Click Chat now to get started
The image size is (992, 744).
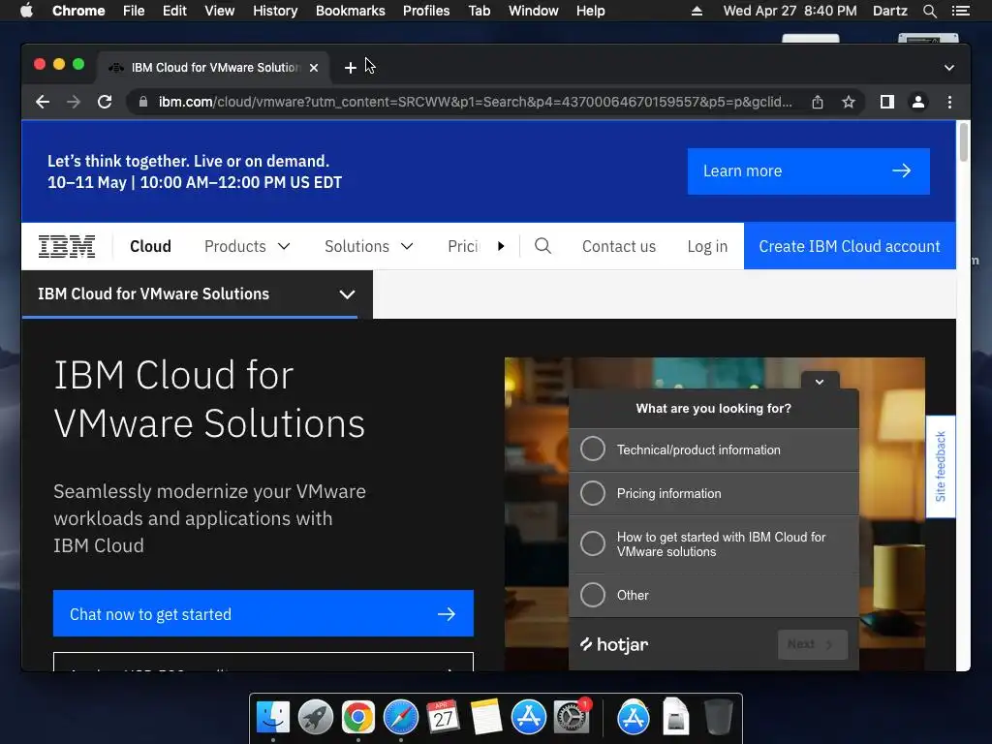tap(263, 613)
